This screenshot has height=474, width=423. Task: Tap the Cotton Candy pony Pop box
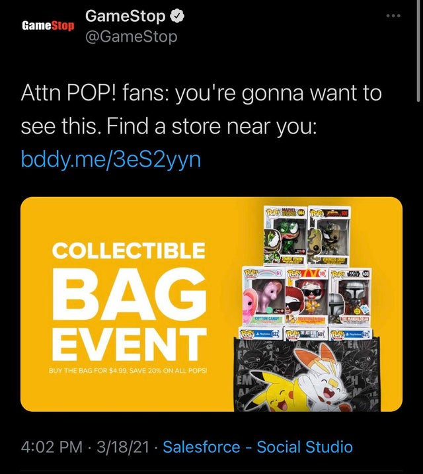pyautogui.click(x=263, y=296)
